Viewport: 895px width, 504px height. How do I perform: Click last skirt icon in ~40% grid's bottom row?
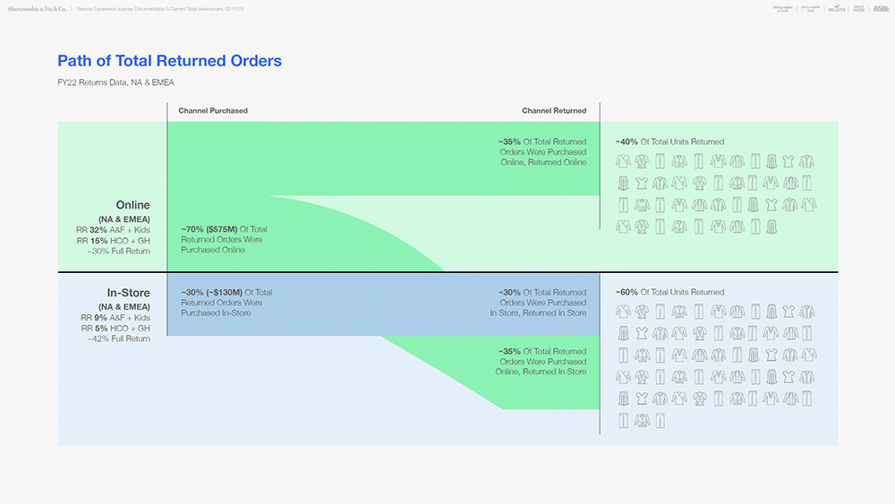click(771, 227)
